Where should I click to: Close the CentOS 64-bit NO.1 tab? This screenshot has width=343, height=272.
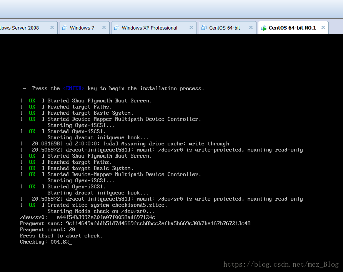[x=323, y=28]
